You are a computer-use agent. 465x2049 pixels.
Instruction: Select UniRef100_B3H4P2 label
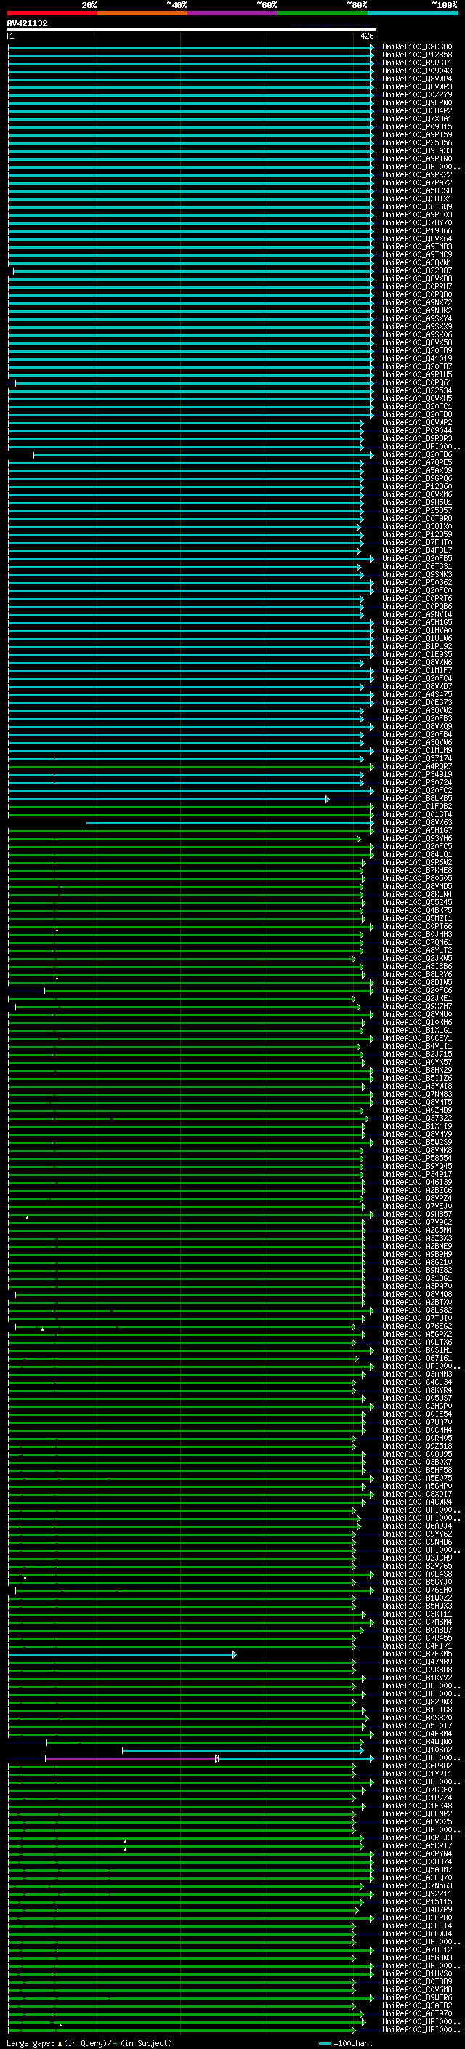coord(417,110)
